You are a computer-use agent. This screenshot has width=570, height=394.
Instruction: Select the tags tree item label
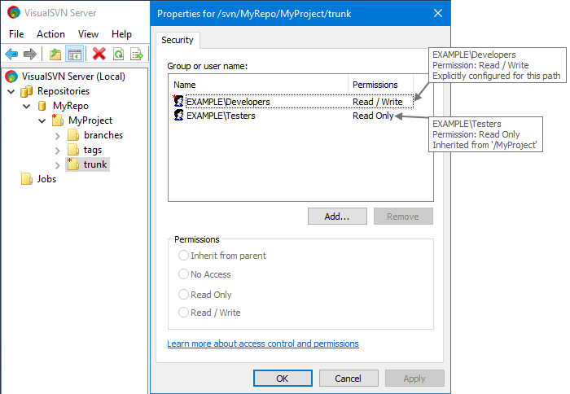[92, 150]
